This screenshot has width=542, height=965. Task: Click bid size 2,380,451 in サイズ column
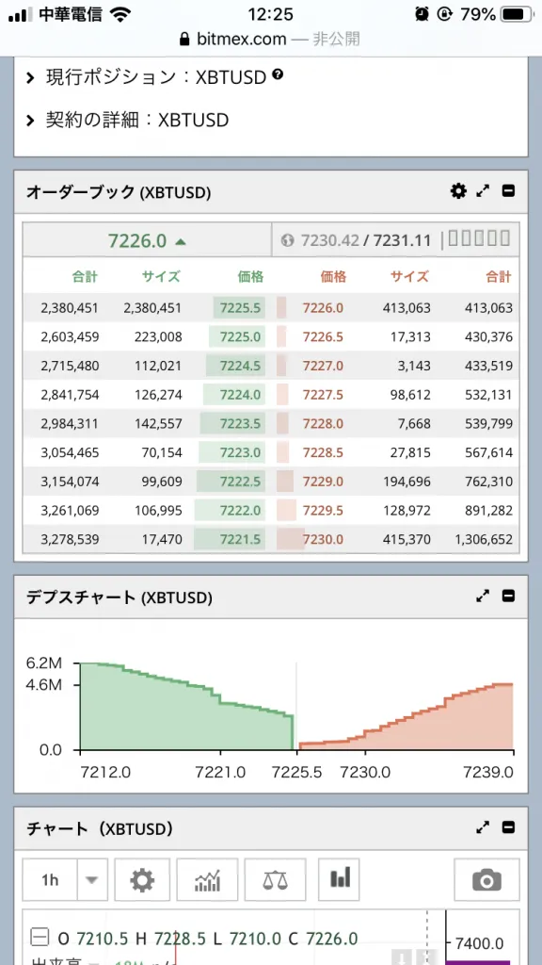(x=152, y=308)
